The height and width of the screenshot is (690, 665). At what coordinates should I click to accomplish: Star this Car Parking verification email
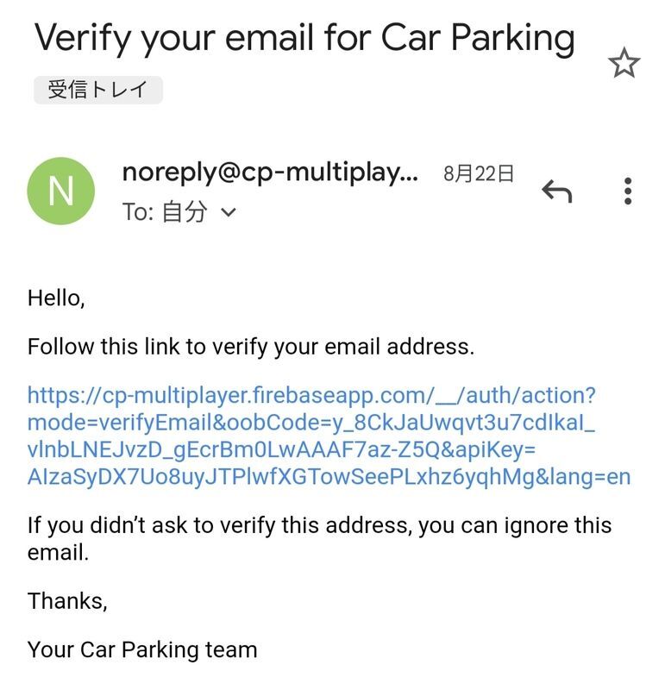pyautogui.click(x=624, y=64)
